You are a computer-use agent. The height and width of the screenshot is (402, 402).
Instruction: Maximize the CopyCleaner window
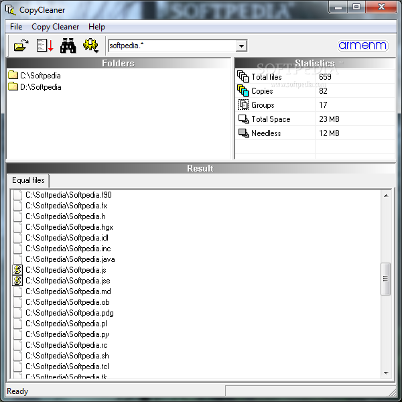[x=356, y=7]
